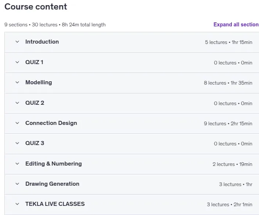Select the Editing & Numbering title
Viewport: 259px width, 215px height.
click(x=54, y=164)
